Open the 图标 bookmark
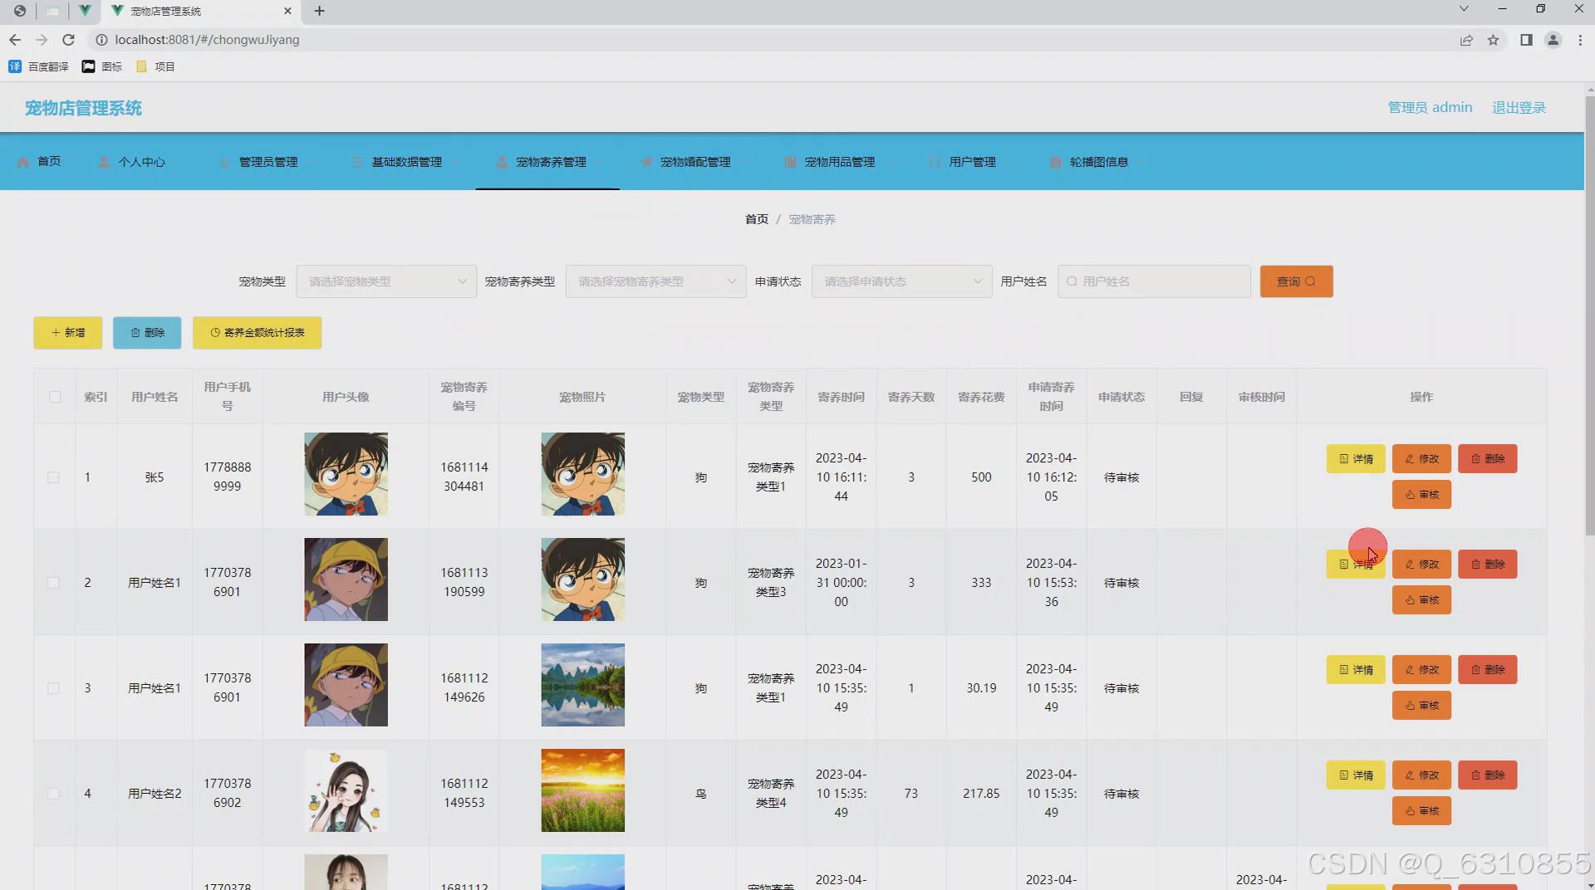Screen dimensions: 1595x890 click(x=102, y=66)
